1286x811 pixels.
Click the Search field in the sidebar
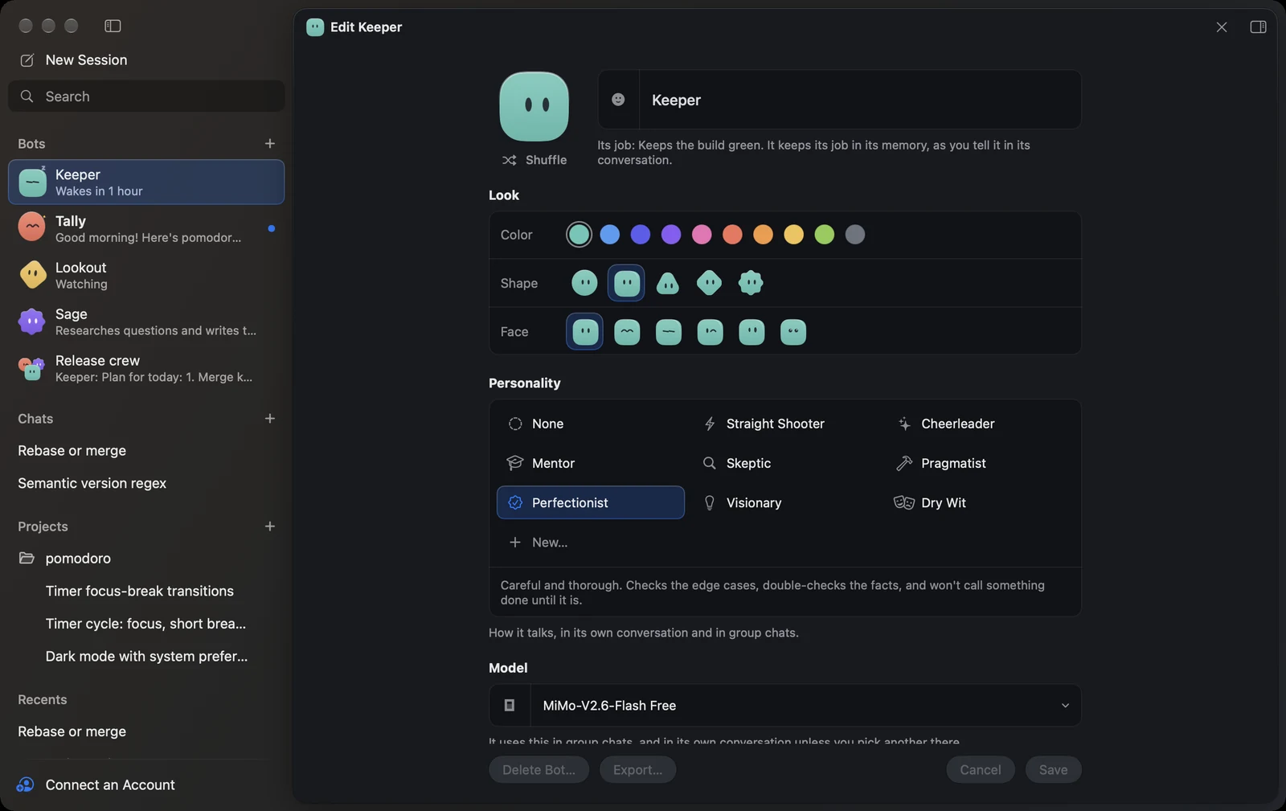click(146, 96)
